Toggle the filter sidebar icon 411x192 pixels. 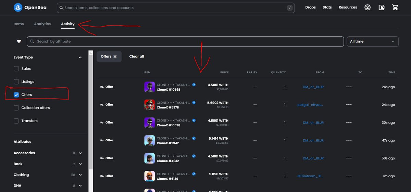pyautogui.click(x=19, y=41)
